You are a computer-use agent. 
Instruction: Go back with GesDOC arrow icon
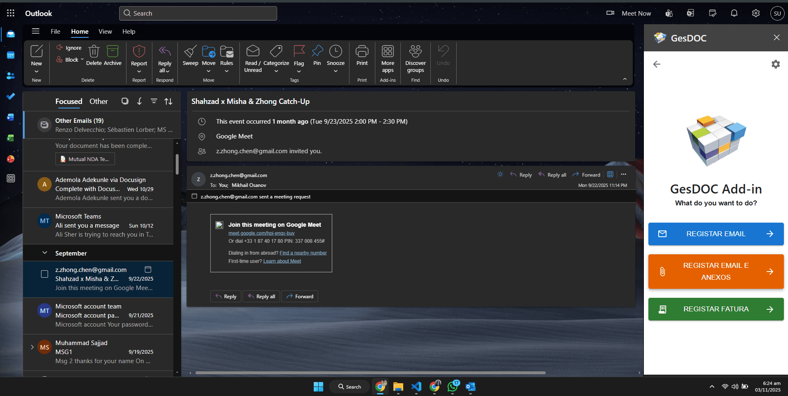coord(657,64)
